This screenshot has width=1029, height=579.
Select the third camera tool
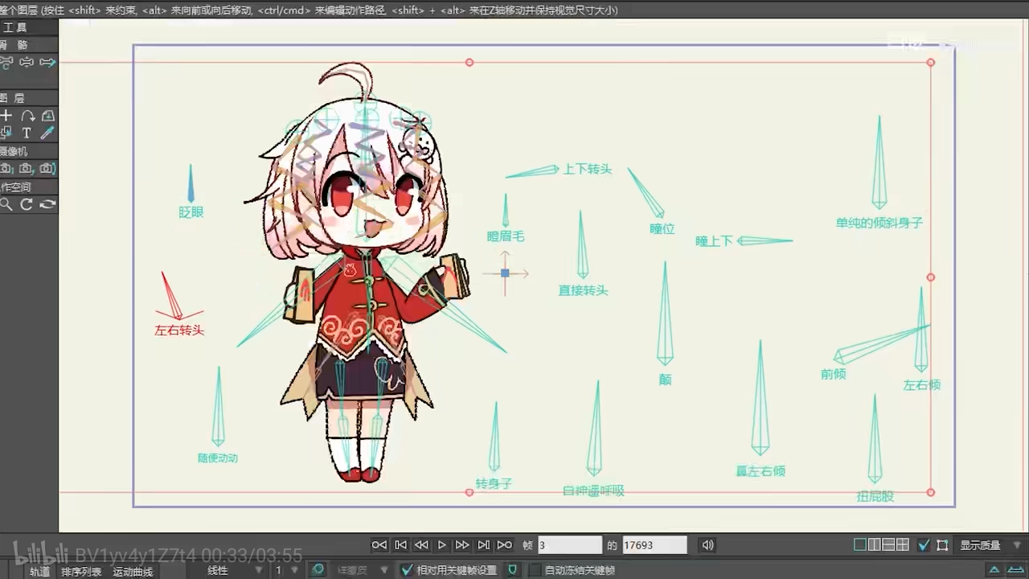tap(47, 169)
